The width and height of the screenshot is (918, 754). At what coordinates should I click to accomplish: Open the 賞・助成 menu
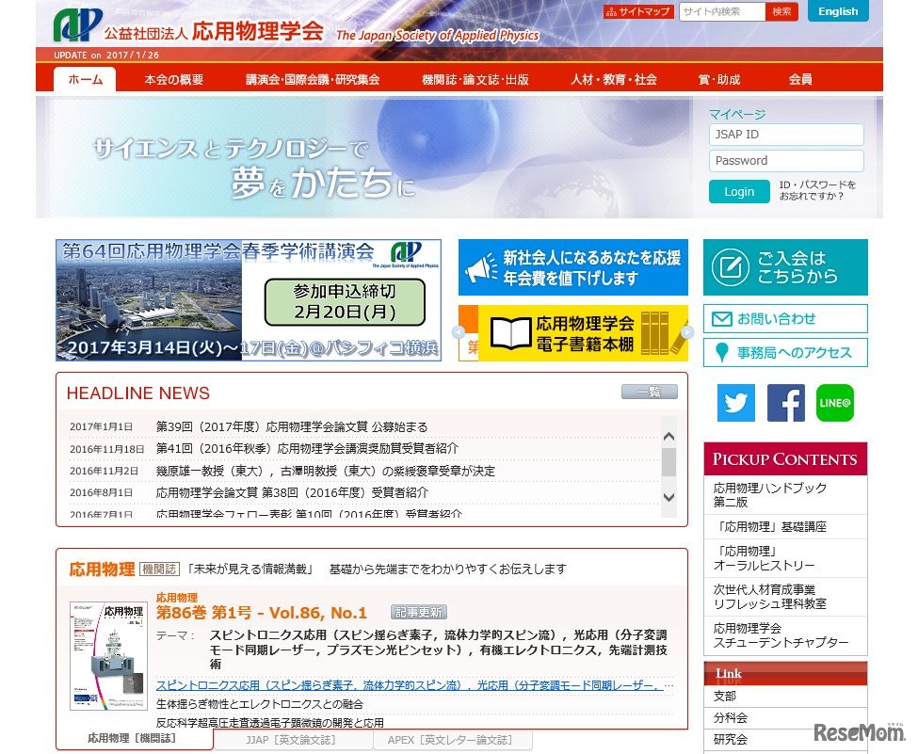[x=719, y=80]
